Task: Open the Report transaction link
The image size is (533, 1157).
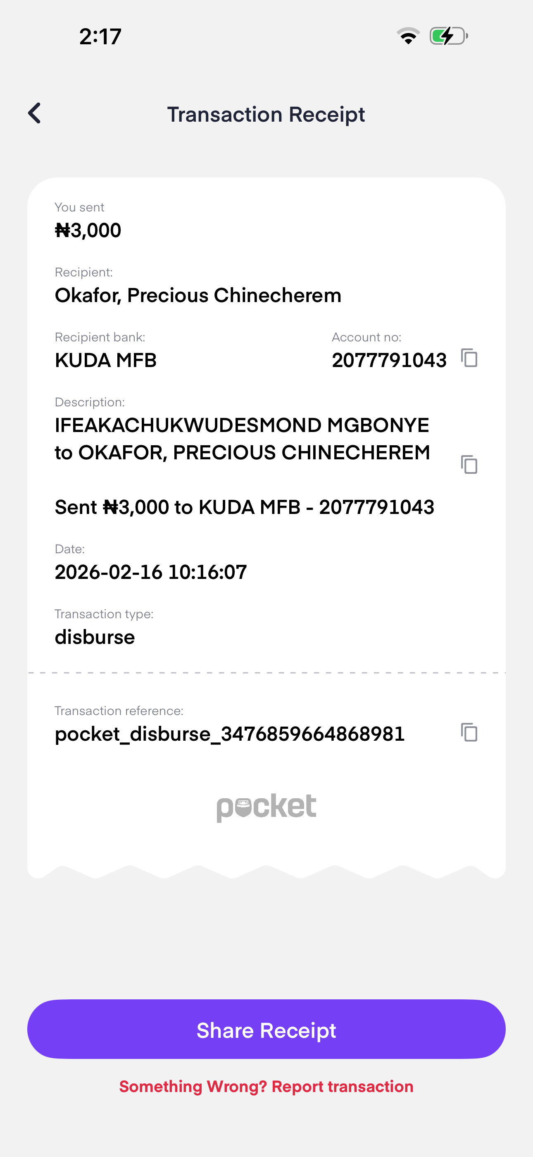Action: 266,1087
